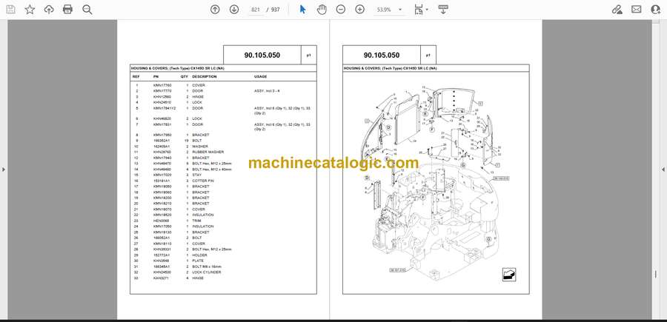Bookmark document with the star icon

coord(30,10)
